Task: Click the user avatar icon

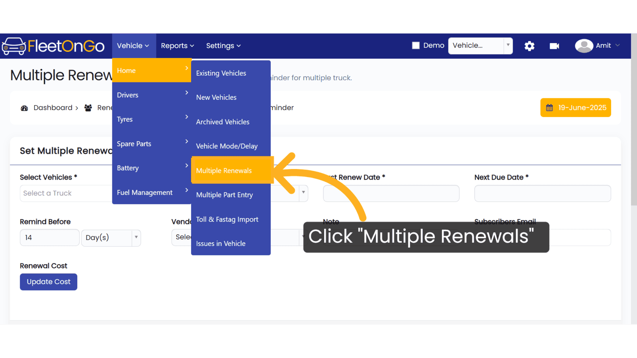Action: (x=584, y=46)
